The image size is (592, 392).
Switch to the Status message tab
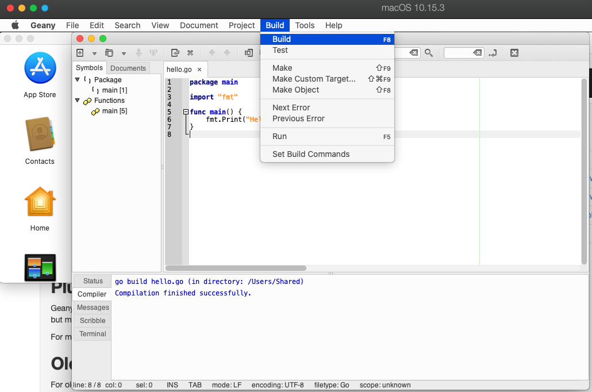tap(93, 281)
